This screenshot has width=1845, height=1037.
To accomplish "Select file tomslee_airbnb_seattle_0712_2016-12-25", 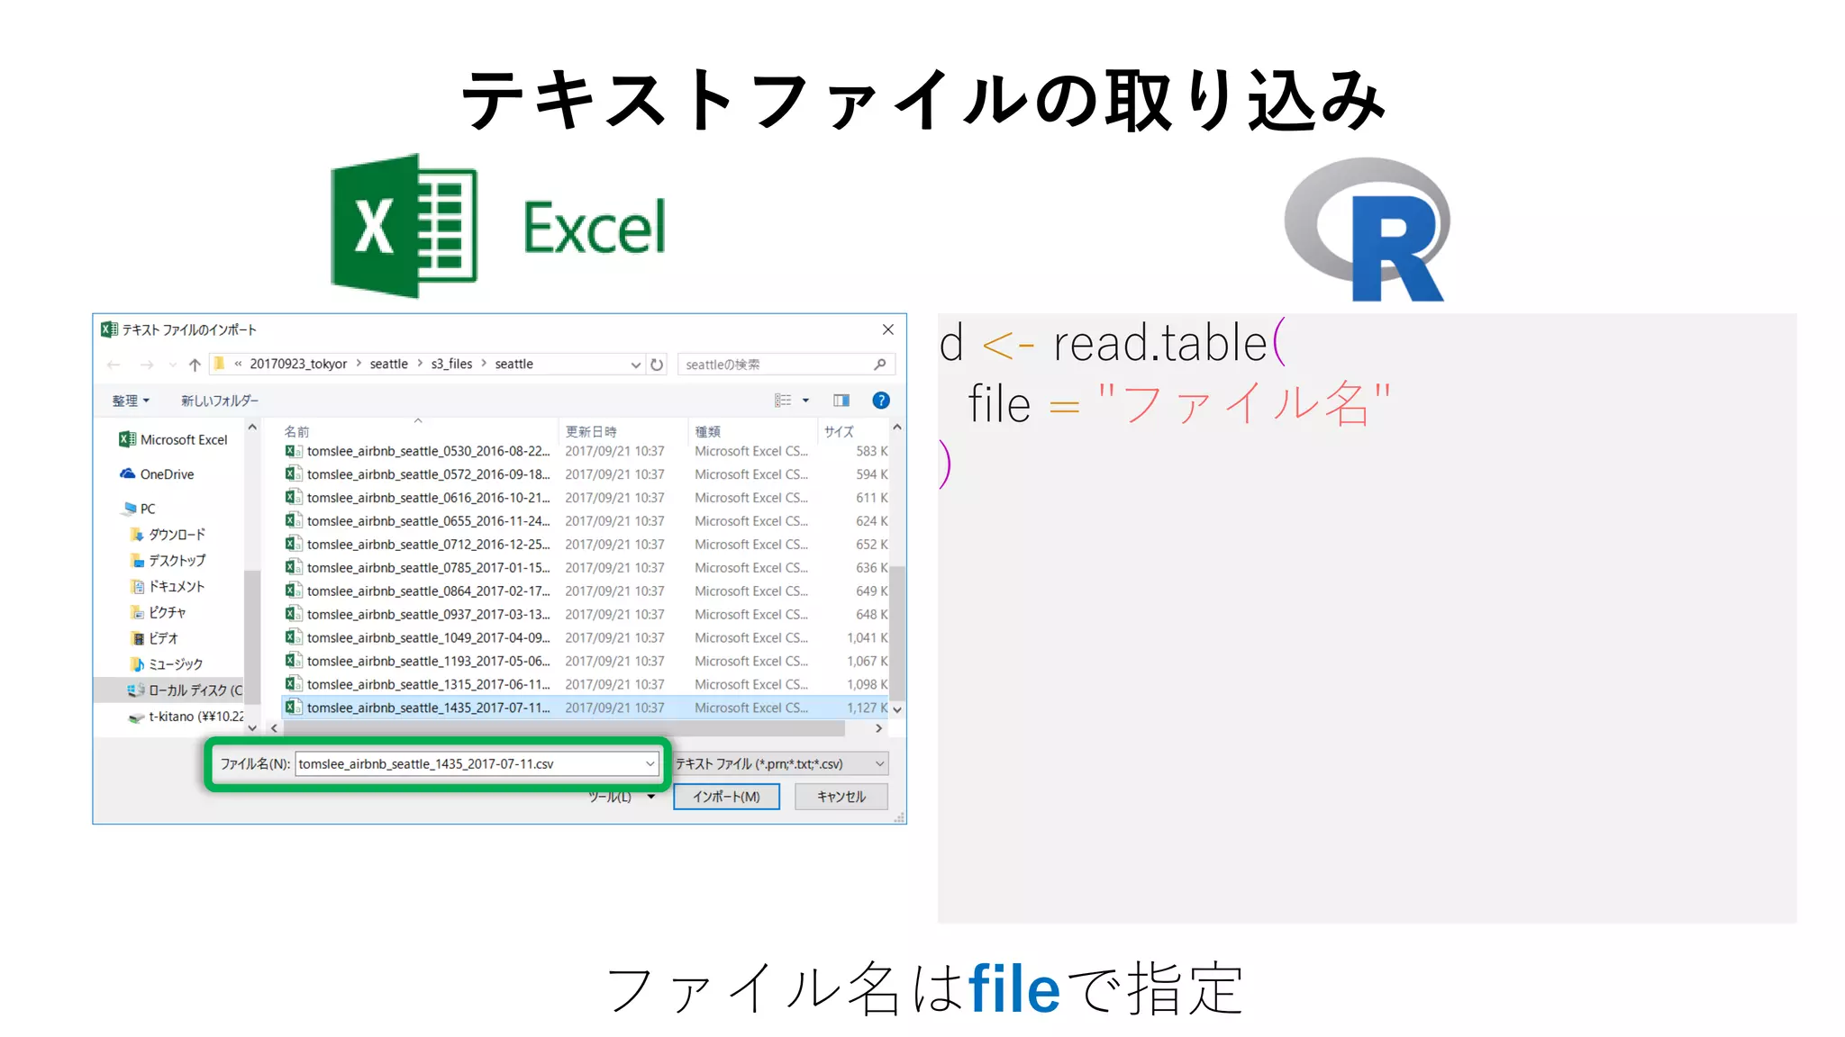I will 586,545.
